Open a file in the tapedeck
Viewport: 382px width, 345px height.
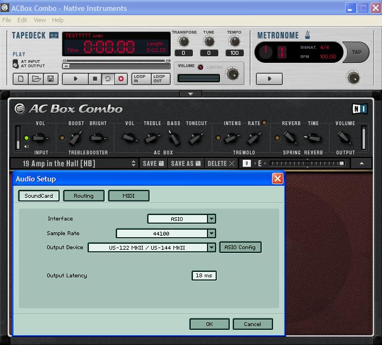point(36,79)
